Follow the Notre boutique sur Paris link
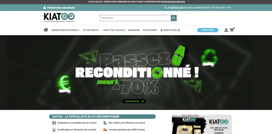 [x=173, y=2]
